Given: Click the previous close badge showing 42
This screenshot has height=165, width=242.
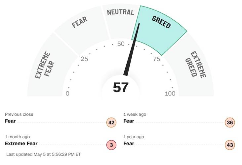Looking at the screenshot, I should coord(111,123).
